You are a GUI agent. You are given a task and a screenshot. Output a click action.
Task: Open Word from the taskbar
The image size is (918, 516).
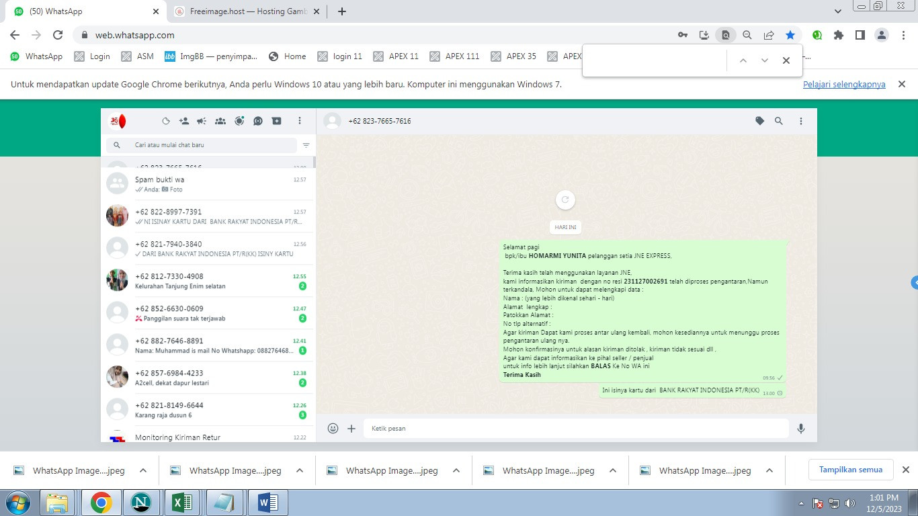267,503
